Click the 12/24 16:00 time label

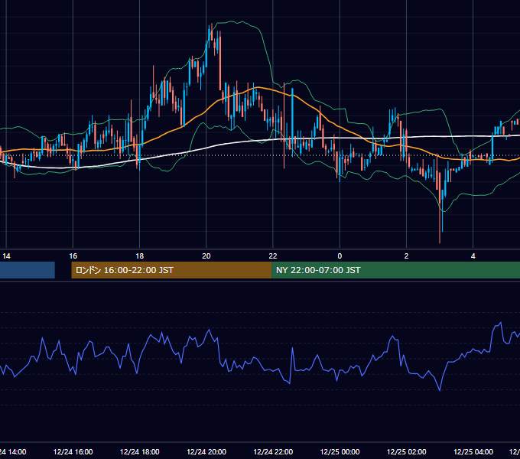tap(73, 451)
